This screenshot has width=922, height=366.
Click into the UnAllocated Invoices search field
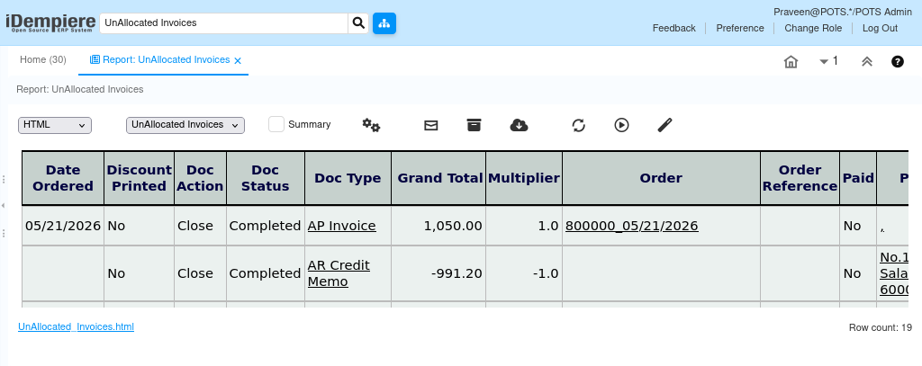pos(223,22)
